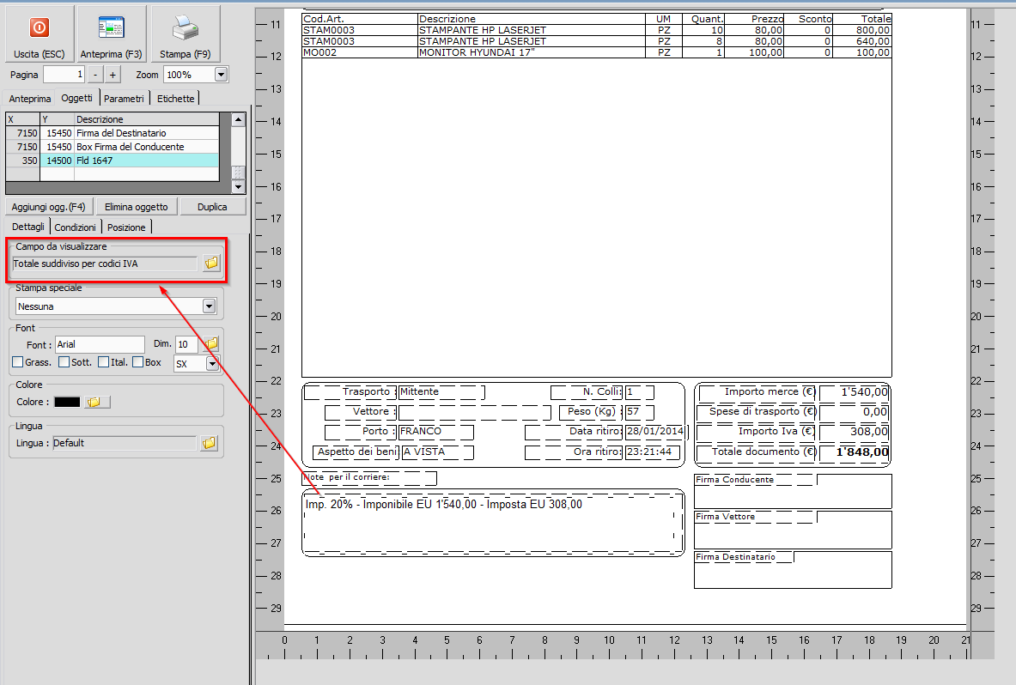Click Aspetto dei beni value A VISTA

[x=437, y=452]
